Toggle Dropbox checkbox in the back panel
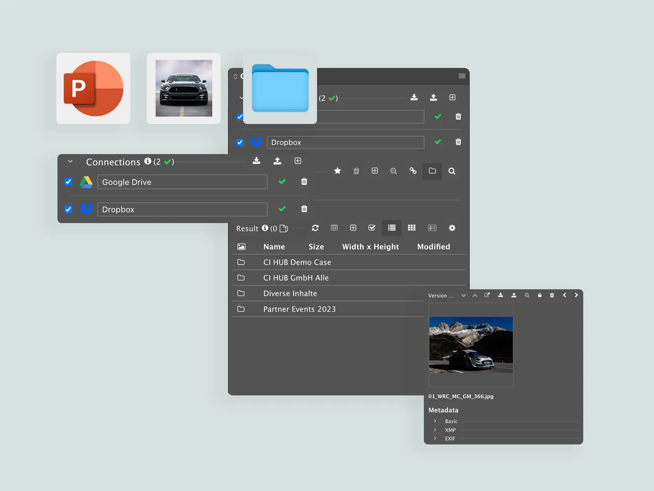This screenshot has width=654, height=491. 240,142
